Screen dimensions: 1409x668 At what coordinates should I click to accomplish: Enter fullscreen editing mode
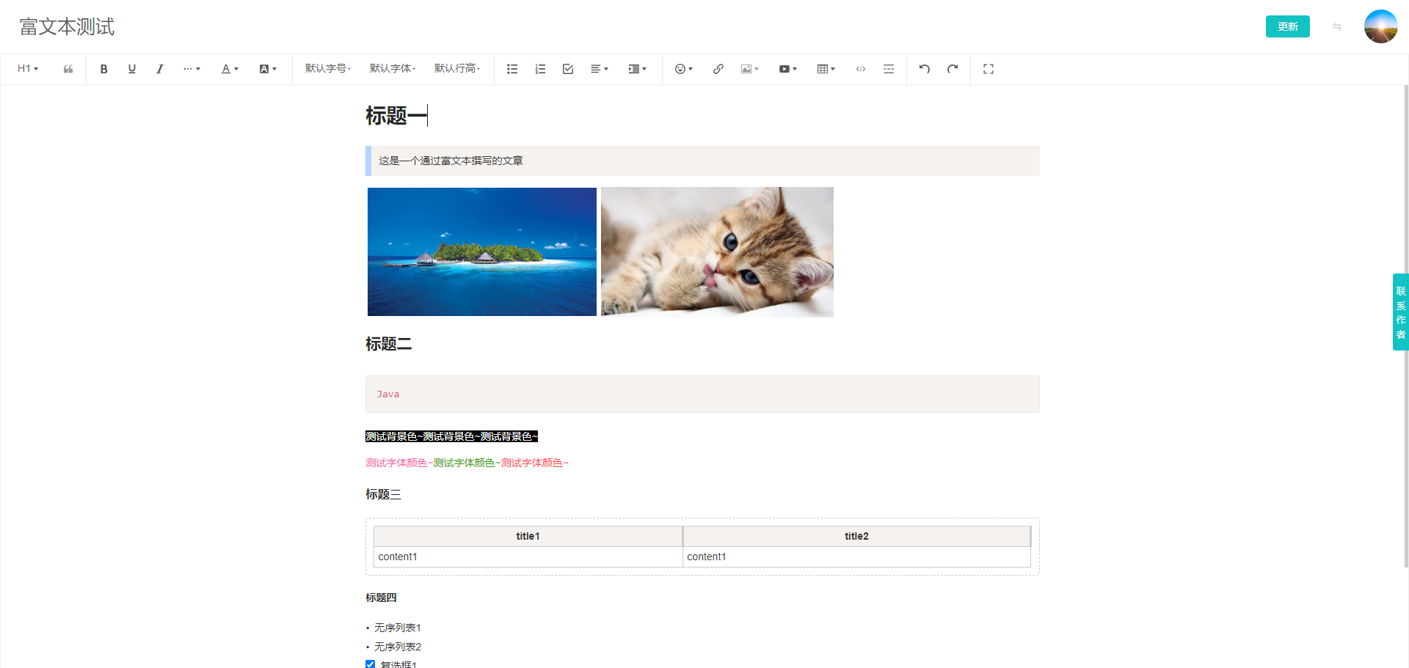(x=989, y=69)
